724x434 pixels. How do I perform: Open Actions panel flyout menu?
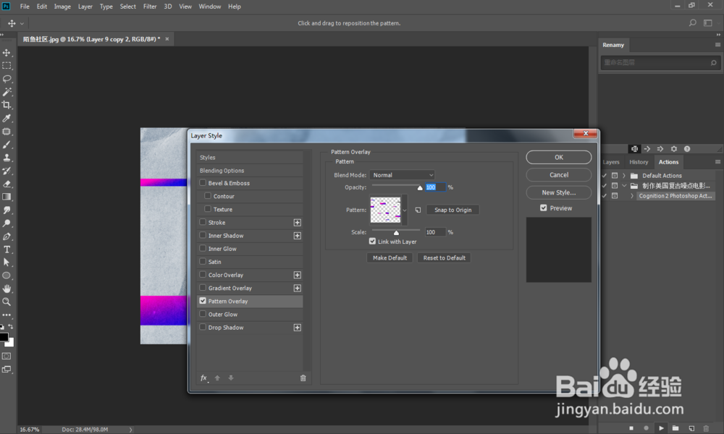pos(717,162)
